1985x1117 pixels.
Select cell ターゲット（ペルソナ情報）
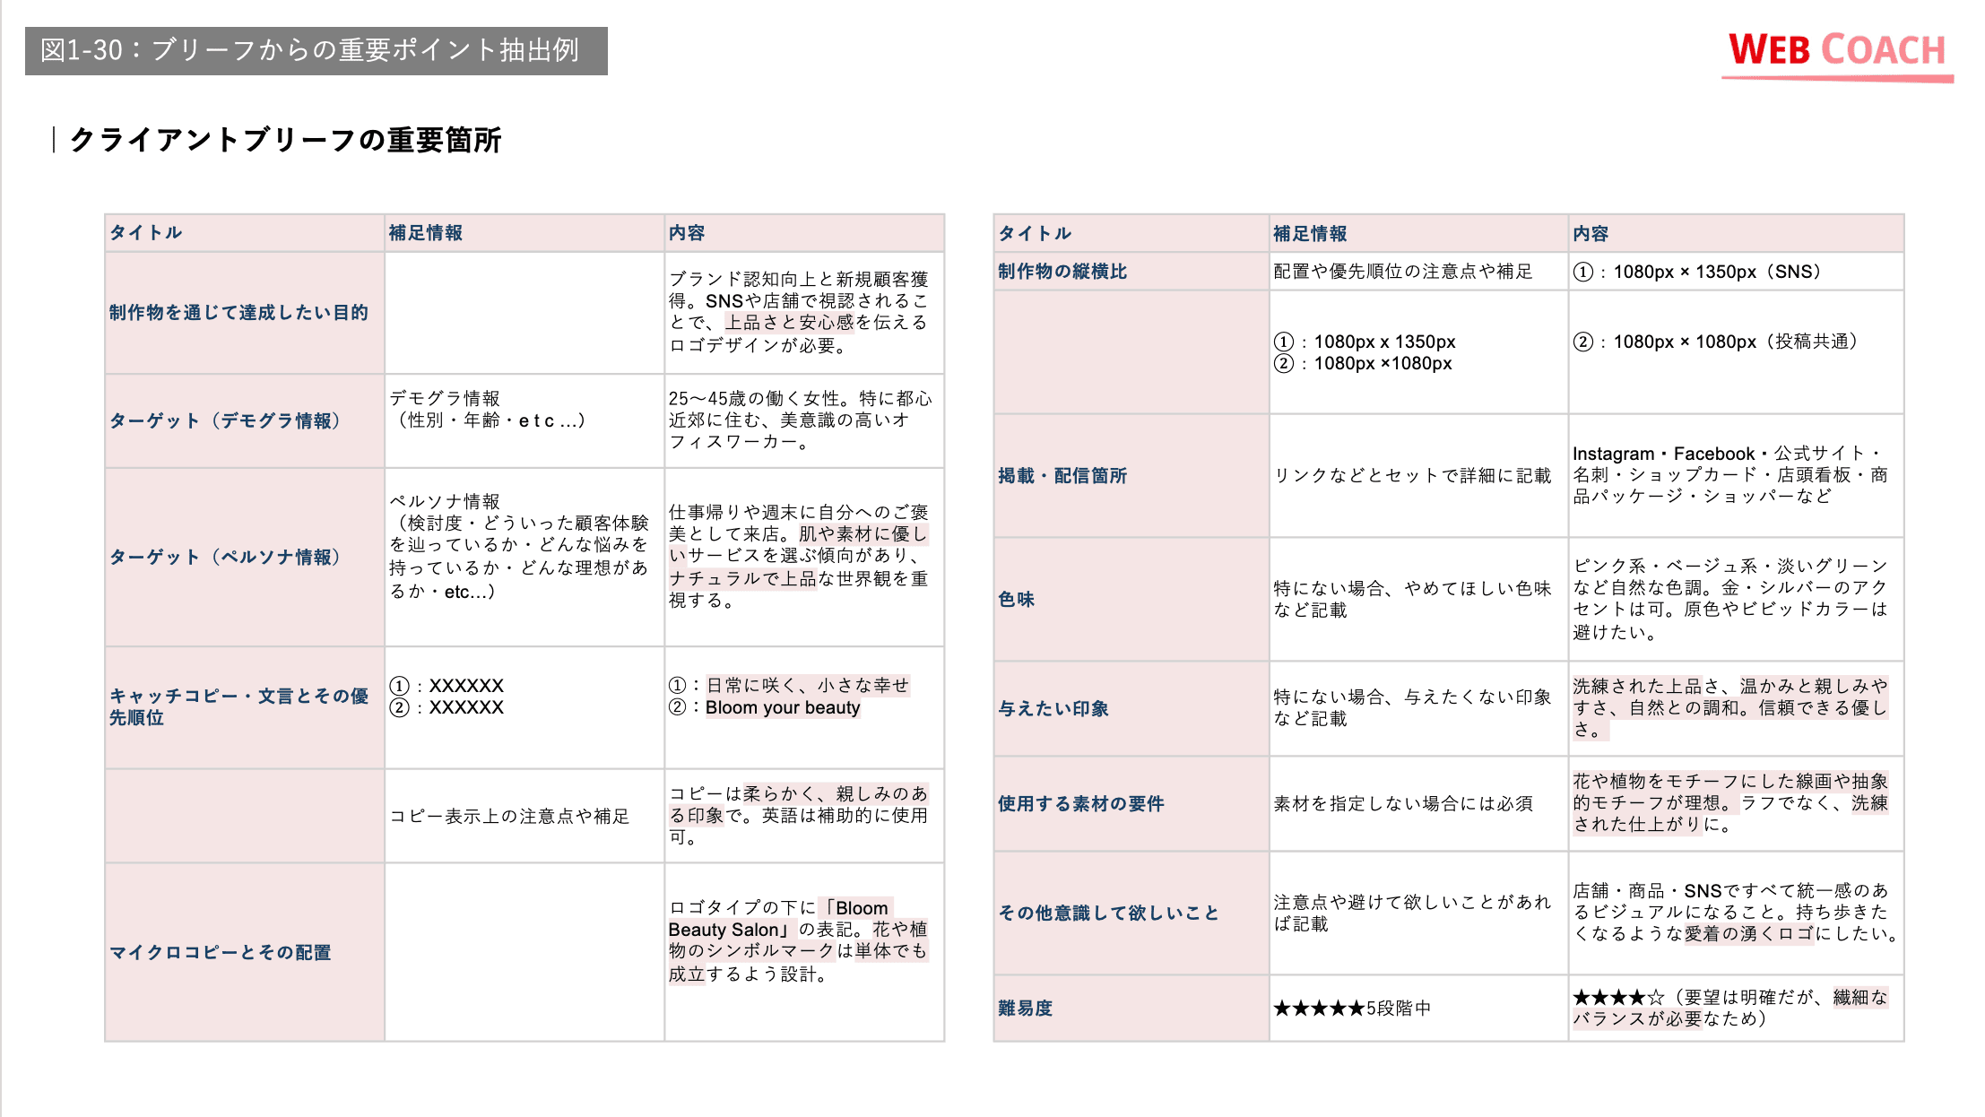(x=245, y=557)
